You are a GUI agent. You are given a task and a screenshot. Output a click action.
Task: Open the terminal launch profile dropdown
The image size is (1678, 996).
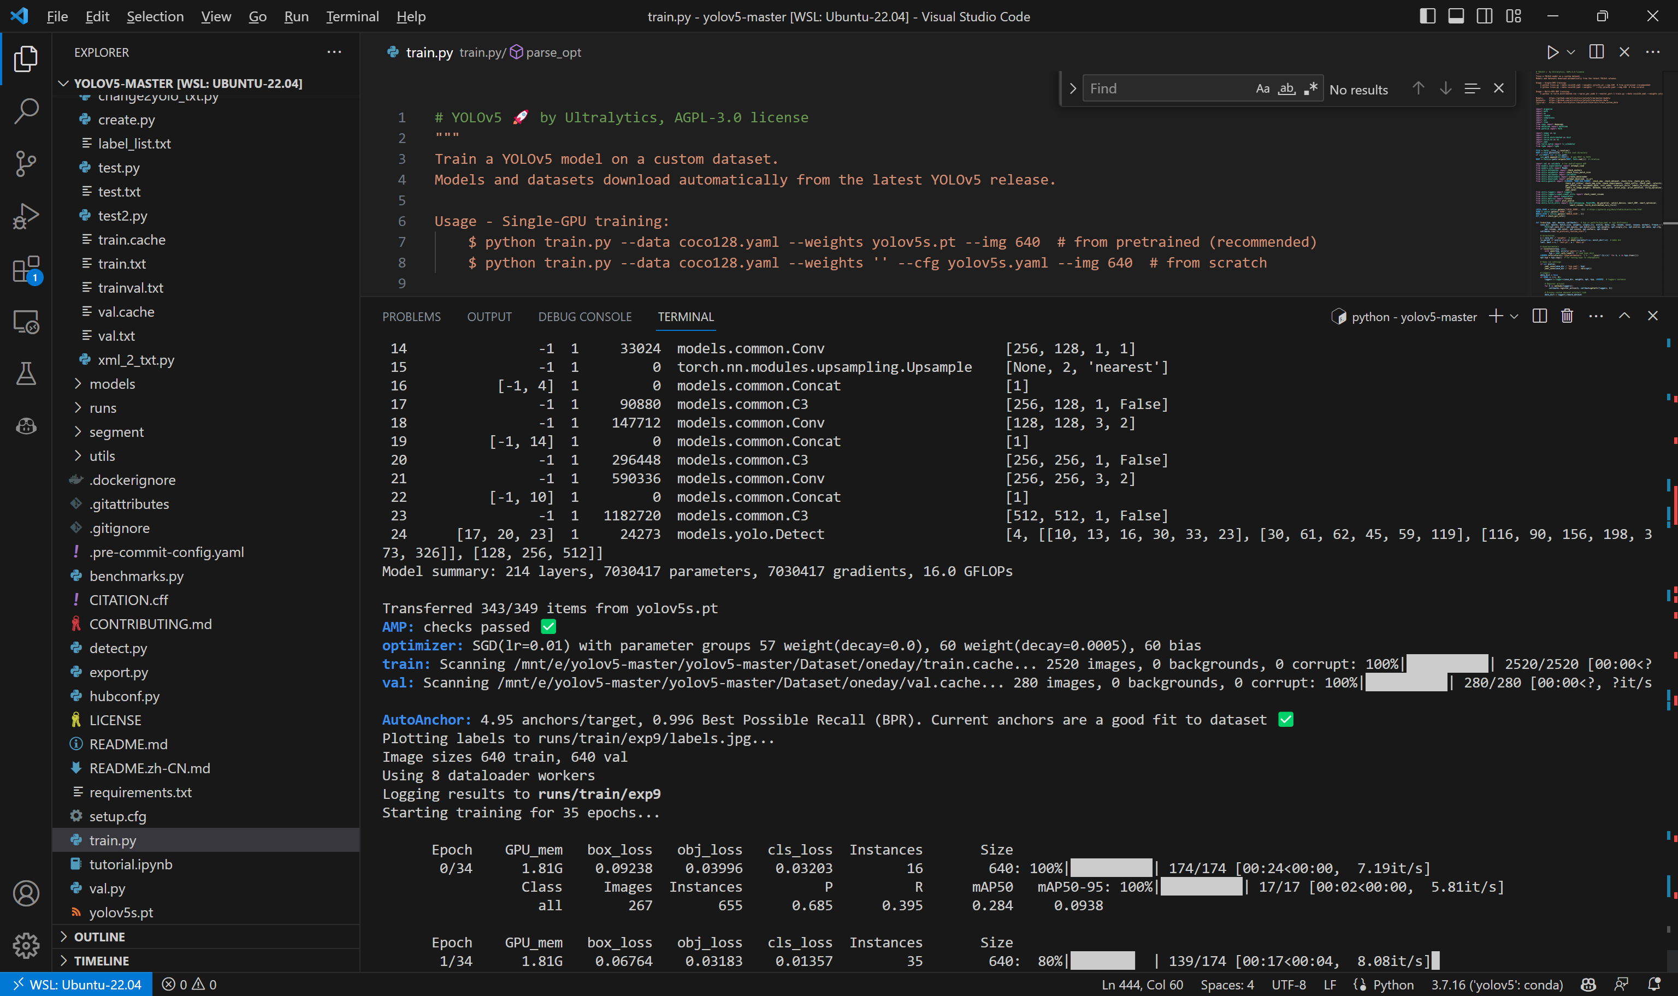1514,317
